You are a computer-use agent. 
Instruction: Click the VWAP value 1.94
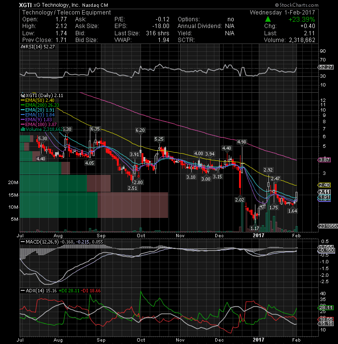[x=163, y=40]
